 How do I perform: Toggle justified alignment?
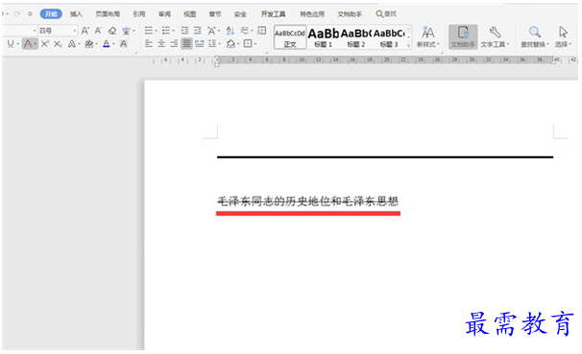coord(186,44)
